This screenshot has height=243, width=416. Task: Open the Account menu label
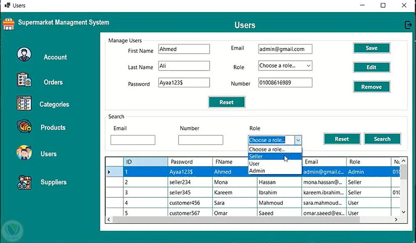pos(55,57)
